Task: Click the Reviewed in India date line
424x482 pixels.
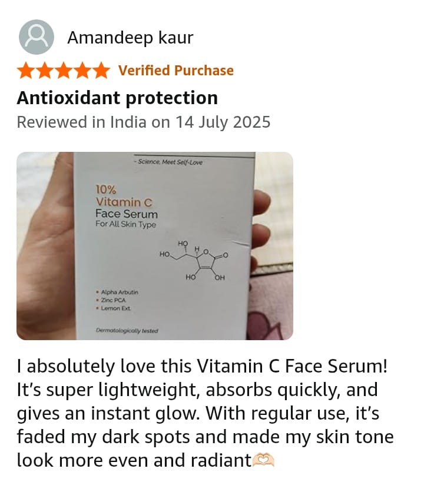Action: tap(143, 122)
